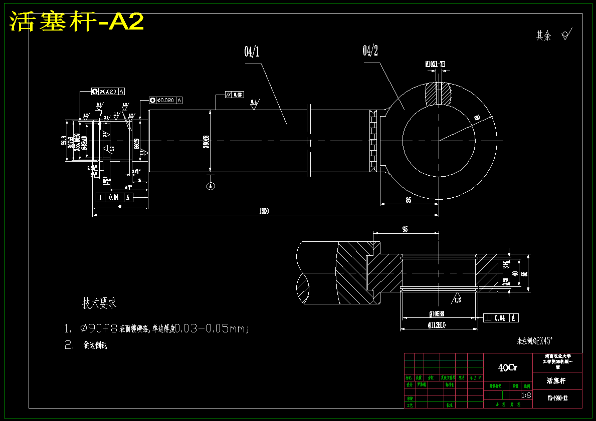Select technical requirement line '2. 锐边倒钝'
This screenshot has width=596, height=421.
(x=86, y=345)
